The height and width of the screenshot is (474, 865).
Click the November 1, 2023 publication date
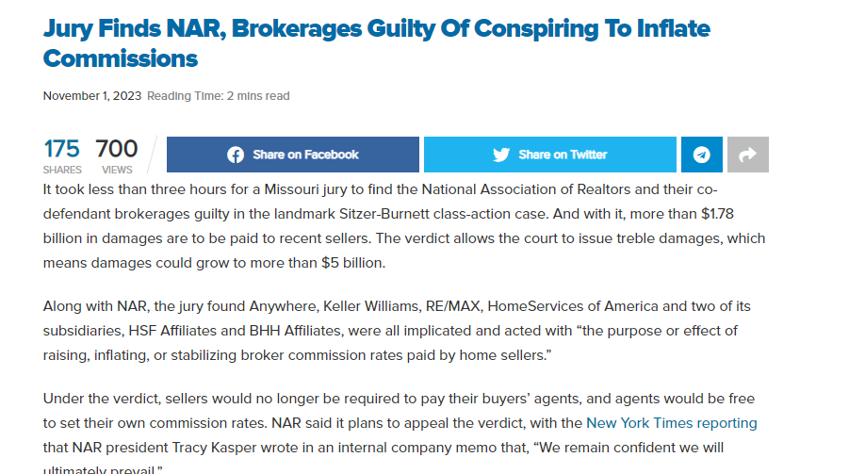tap(92, 96)
